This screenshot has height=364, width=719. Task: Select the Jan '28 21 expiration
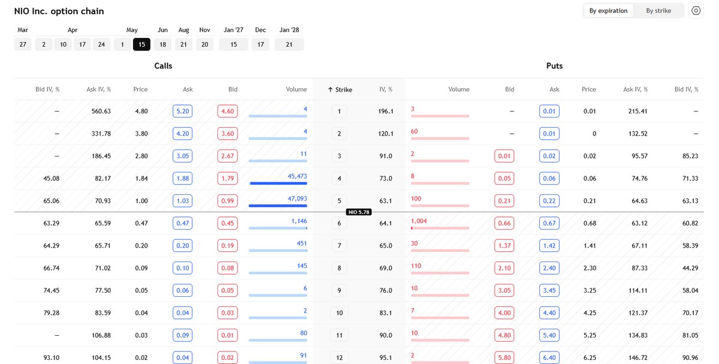289,44
